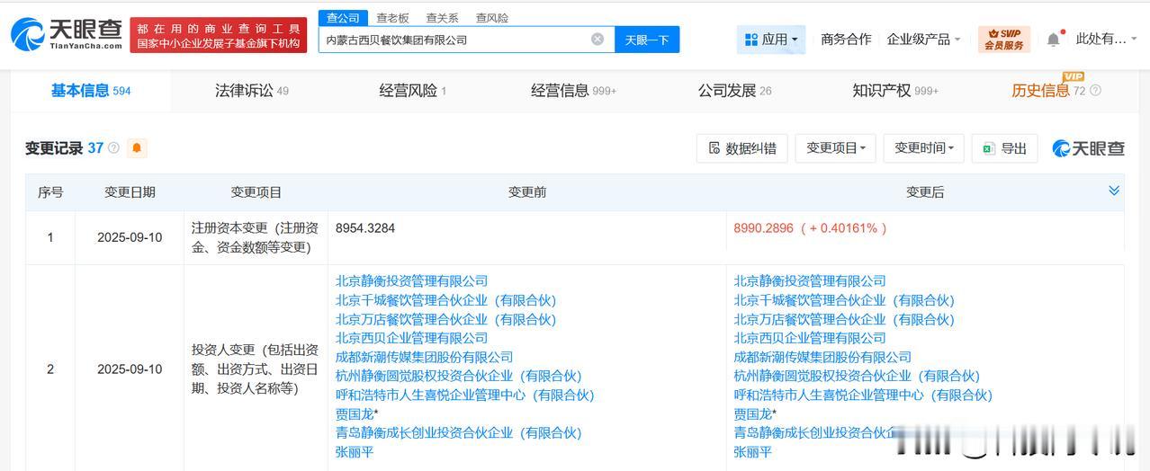
Task: Open 北京千城餐饮管理合伙企业 in 变更前 column
Action: (445, 300)
